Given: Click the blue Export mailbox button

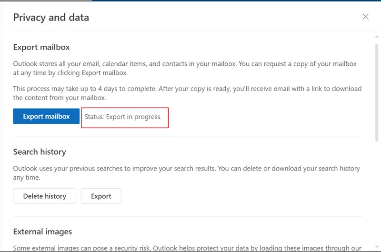Looking at the screenshot, I should click(46, 116).
